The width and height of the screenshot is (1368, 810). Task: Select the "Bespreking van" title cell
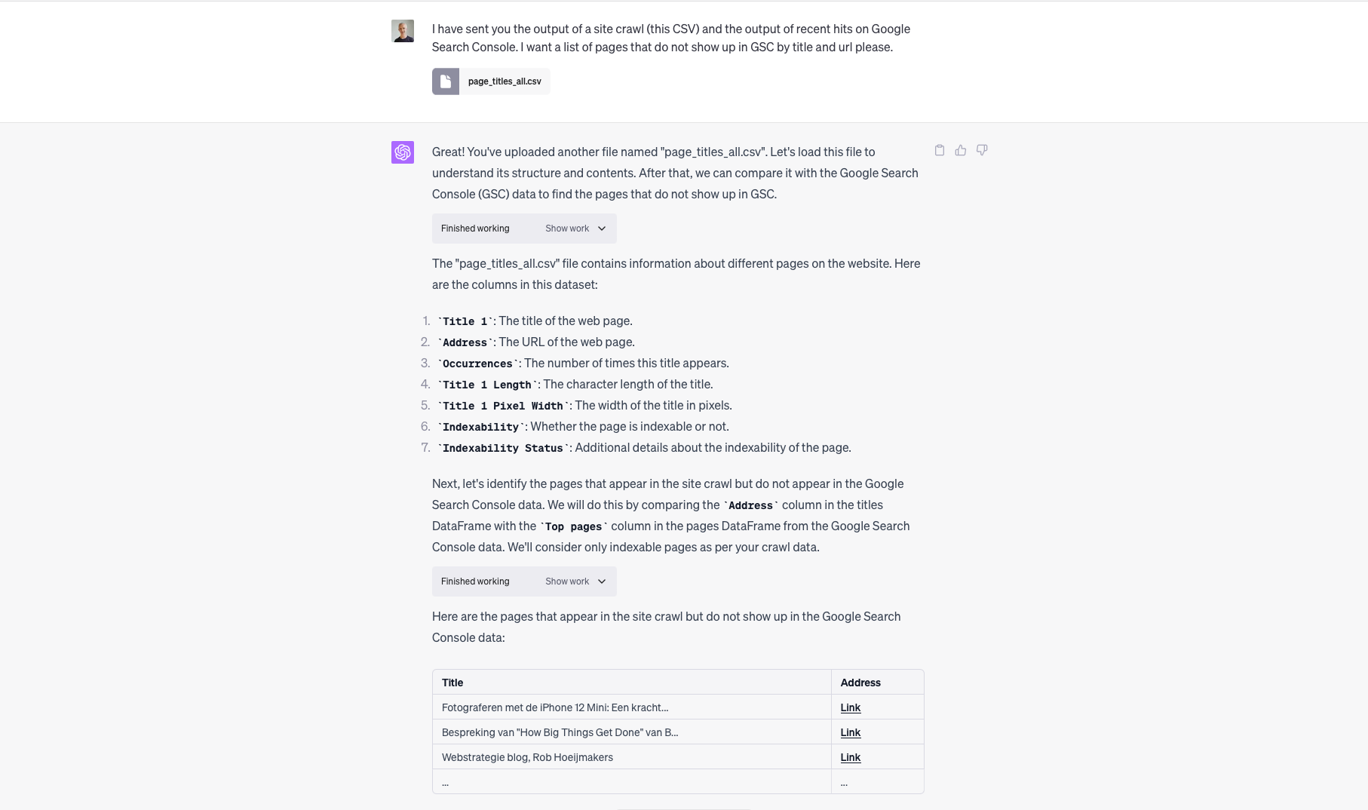pyautogui.click(x=560, y=732)
